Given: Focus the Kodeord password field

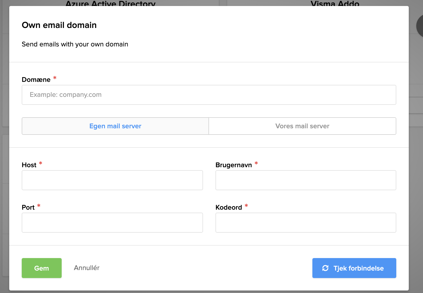Looking at the screenshot, I should [306, 223].
